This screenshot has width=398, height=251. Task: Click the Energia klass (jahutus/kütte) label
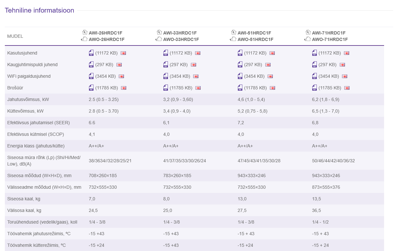(x=36, y=146)
